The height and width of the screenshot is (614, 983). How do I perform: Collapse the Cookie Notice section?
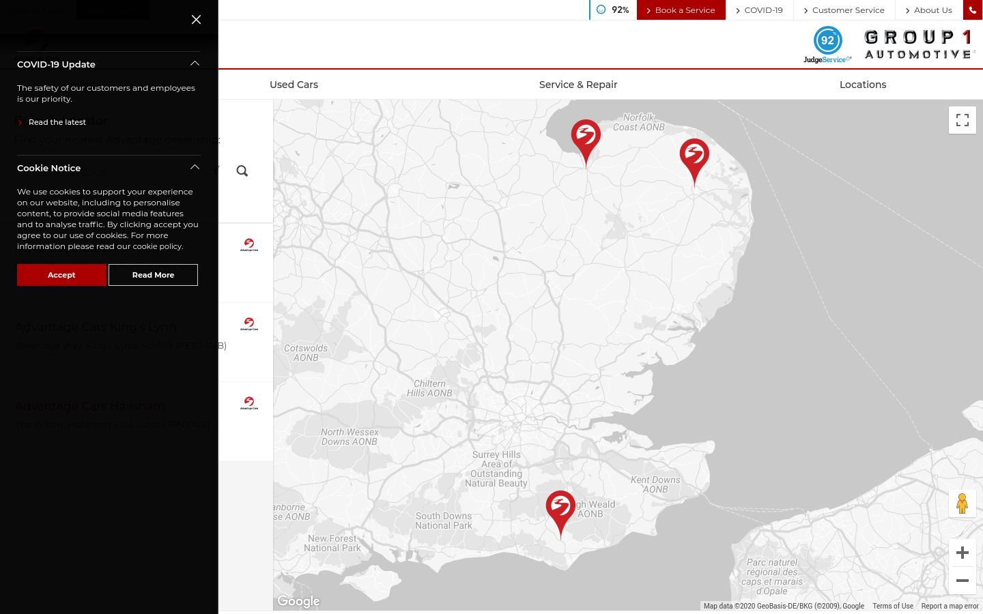click(195, 167)
